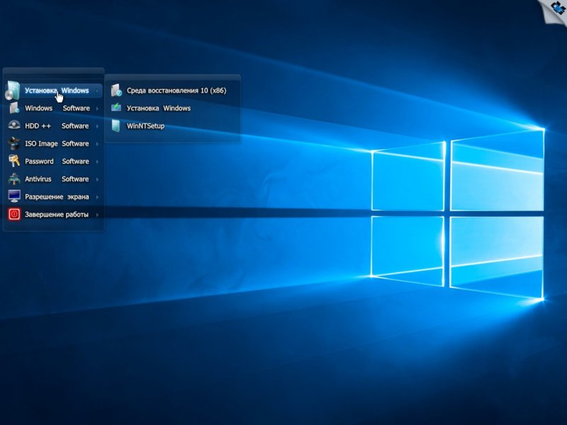The width and height of the screenshot is (567, 425).
Task: Open the ISO Image Software menu entry
Action: pos(54,144)
